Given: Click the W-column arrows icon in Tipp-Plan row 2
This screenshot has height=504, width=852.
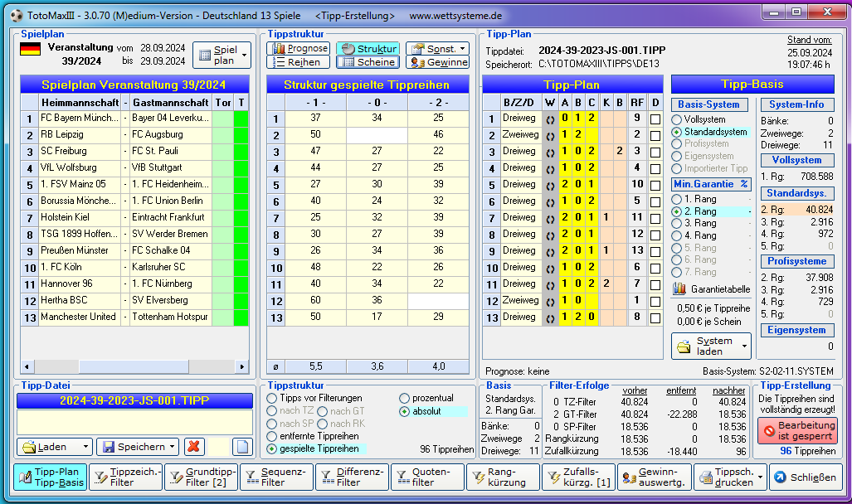Looking at the screenshot, I should [550, 135].
